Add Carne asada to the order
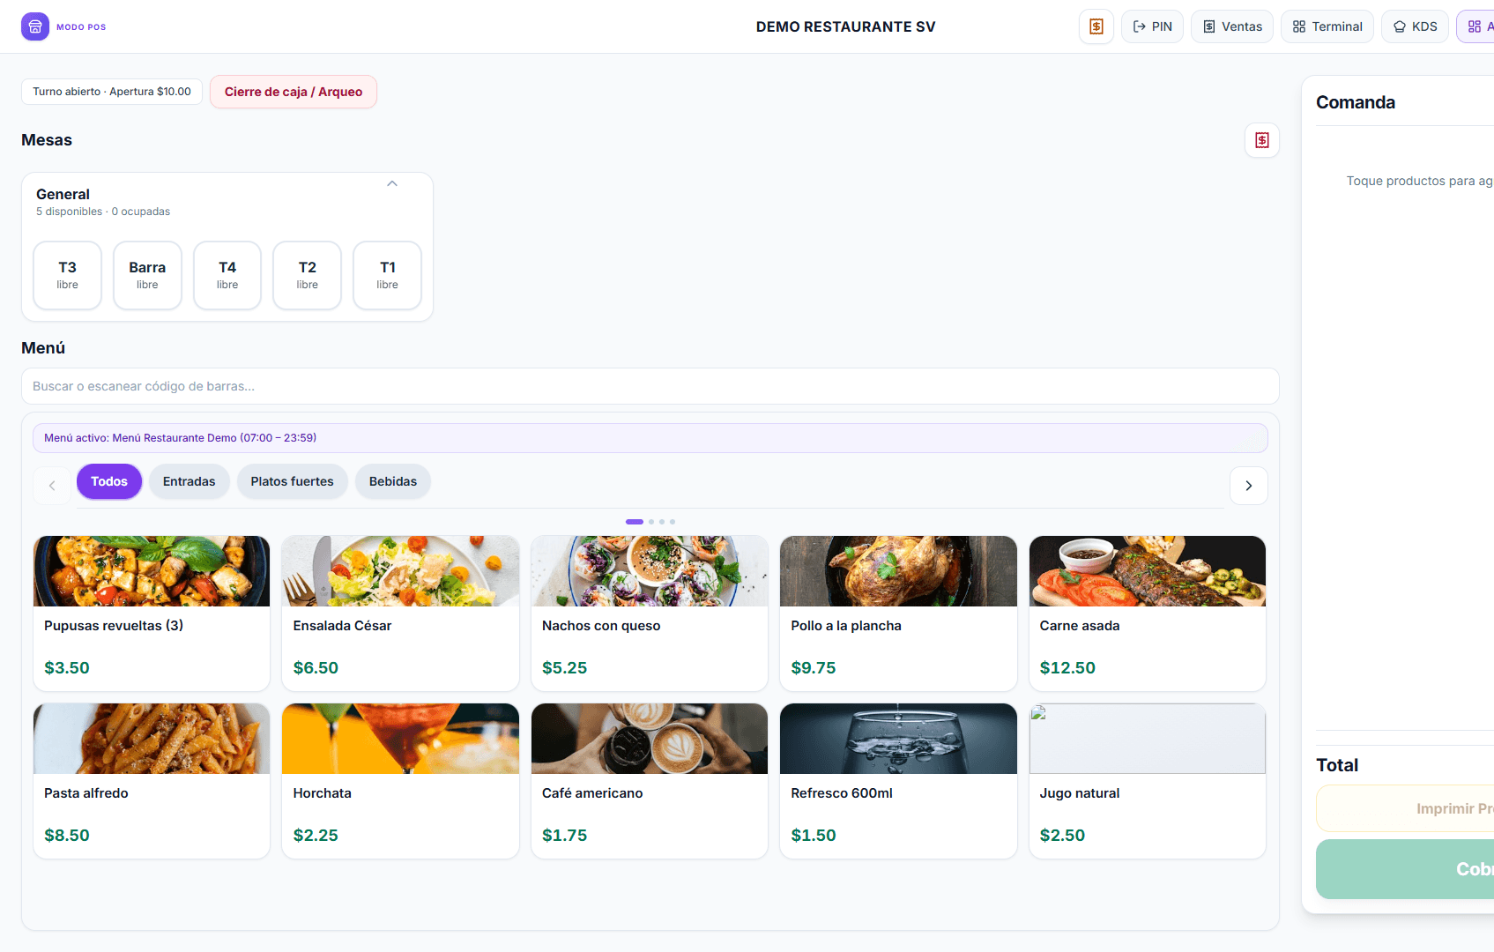 point(1148,614)
